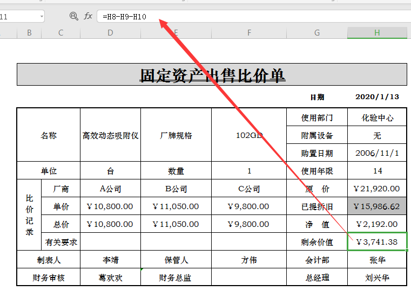The width and height of the screenshot is (411, 291).
Task: Click the 厂商 row label cell
Action: click(x=61, y=189)
